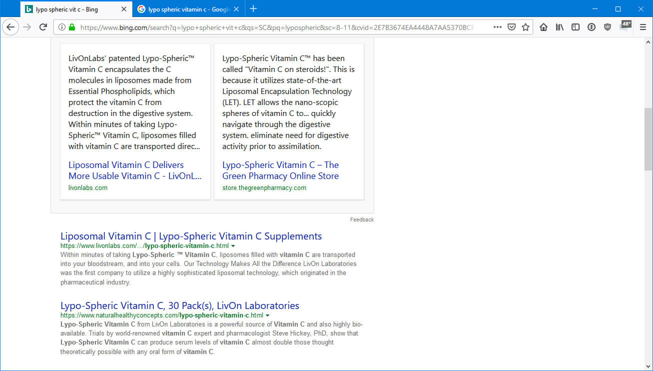Show site information icon in the address bar
This screenshot has height=371, width=653.
click(x=62, y=27)
